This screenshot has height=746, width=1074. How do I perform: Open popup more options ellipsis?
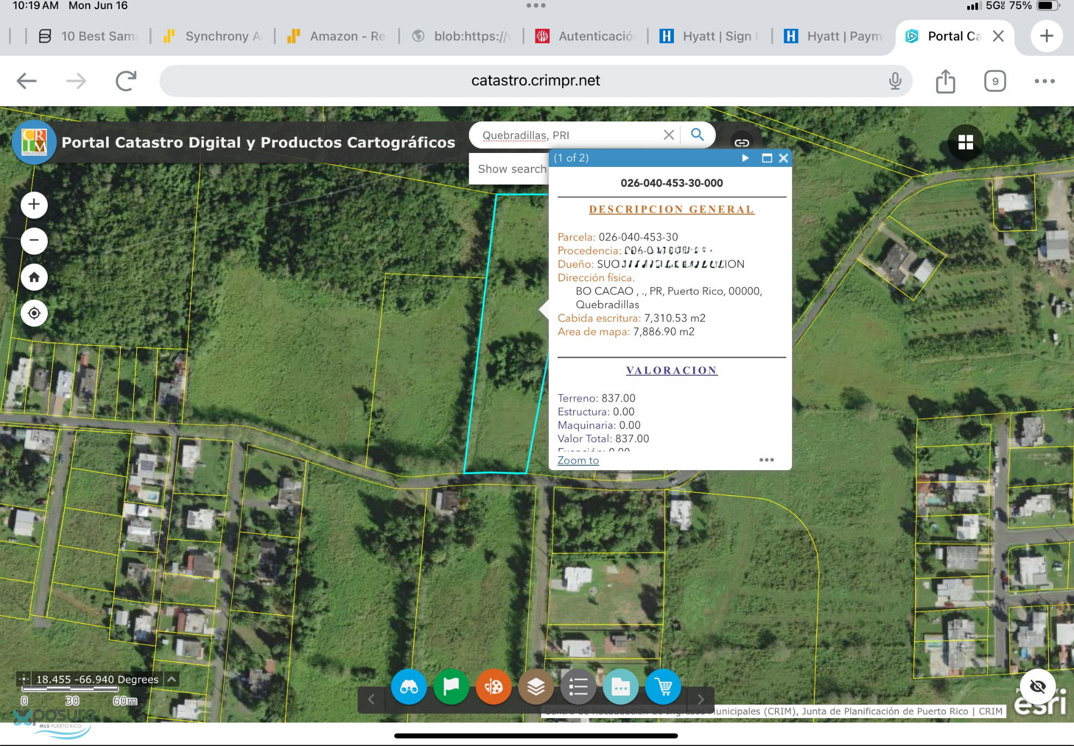(766, 460)
